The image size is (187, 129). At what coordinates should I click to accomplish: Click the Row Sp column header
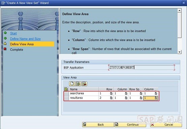[x=135, y=89]
